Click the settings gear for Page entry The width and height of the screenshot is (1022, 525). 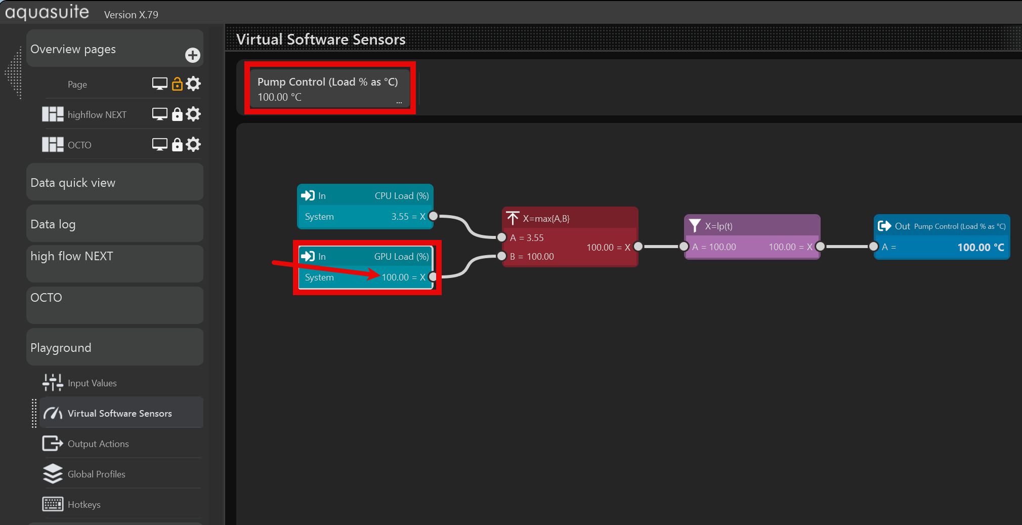193,84
